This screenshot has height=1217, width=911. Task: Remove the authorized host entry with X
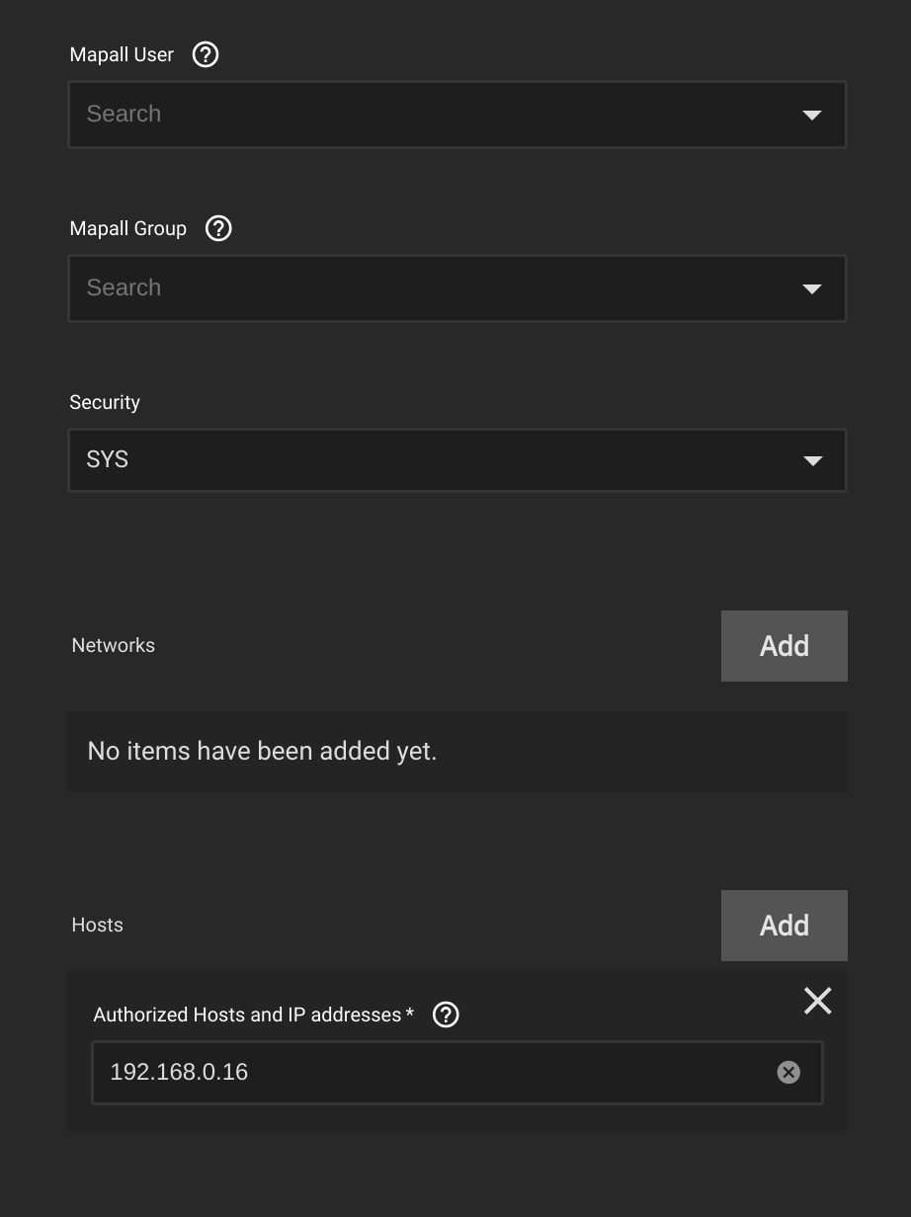pos(818,1001)
